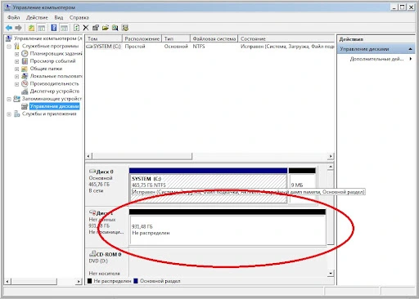Expand Службы и приложения tree node
The height and width of the screenshot is (299, 419).
(x=9, y=114)
